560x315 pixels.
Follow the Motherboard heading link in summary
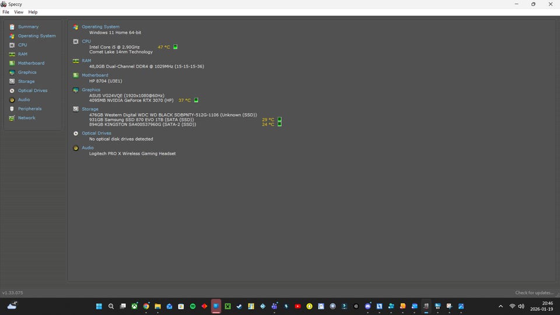94,75
